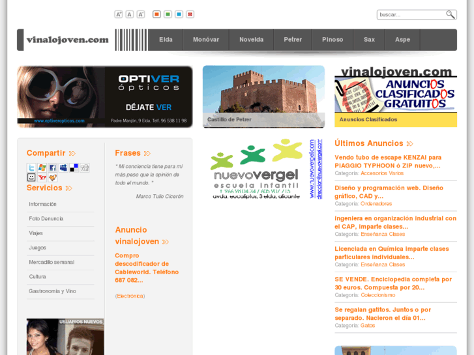Image resolution: width=474 pixels, height=355 pixels.
Task: Share on Yahoo icon
Action: 42,177
